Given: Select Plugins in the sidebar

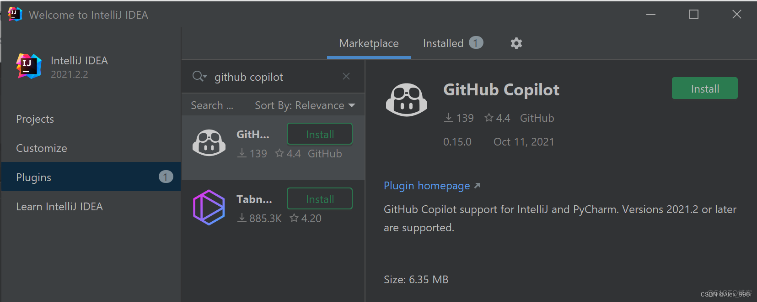Looking at the screenshot, I should click(91, 177).
